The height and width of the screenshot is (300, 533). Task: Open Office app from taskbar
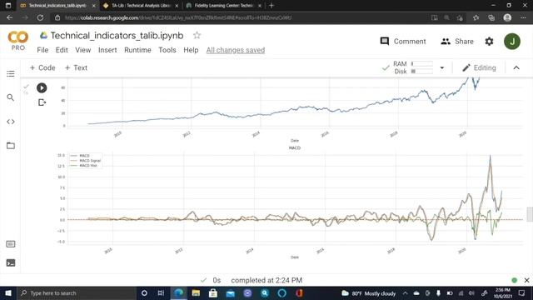pos(299,292)
